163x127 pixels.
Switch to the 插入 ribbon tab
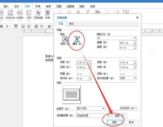pos(6,6)
